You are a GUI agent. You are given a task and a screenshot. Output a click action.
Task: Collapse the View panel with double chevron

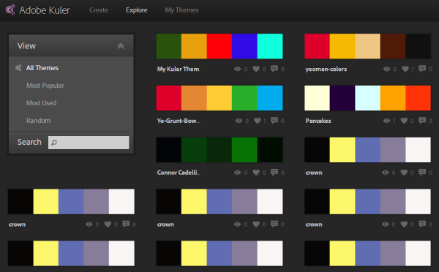pyautogui.click(x=121, y=46)
